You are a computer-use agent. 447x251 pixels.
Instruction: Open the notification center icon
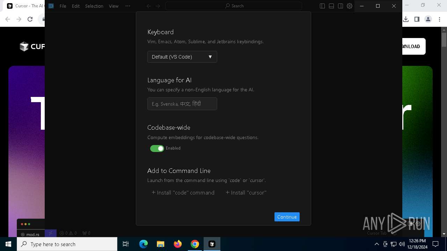coord(435,244)
